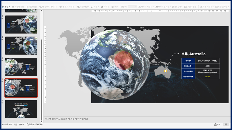Open the 텍스트 윤곽선 text outline dropdown
232x130 pixels.
click(x=163, y=7)
